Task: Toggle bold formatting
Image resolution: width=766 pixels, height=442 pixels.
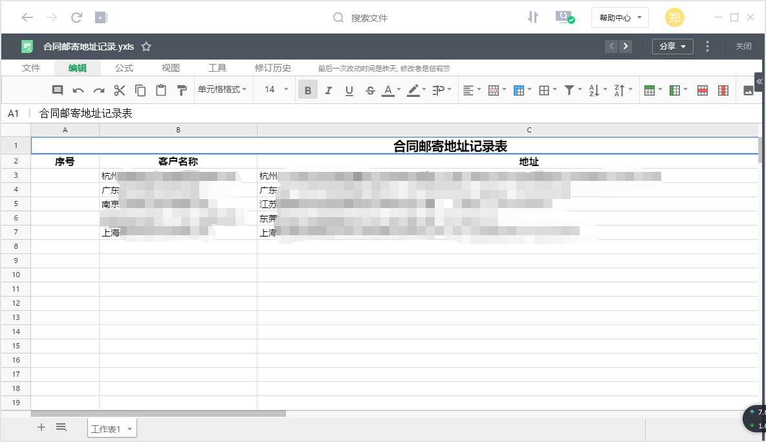Action: 307,90
